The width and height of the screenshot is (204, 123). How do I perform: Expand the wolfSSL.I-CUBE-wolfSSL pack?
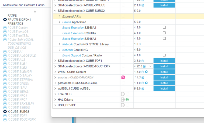[55, 89]
